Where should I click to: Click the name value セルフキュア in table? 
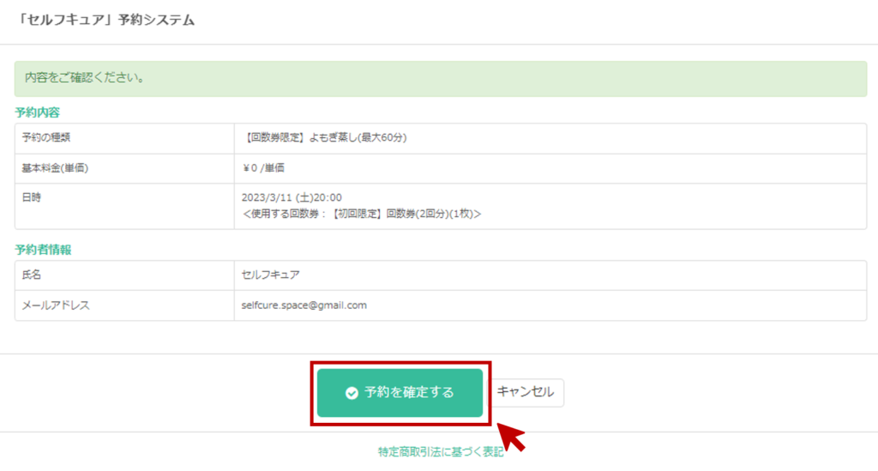[x=270, y=275]
